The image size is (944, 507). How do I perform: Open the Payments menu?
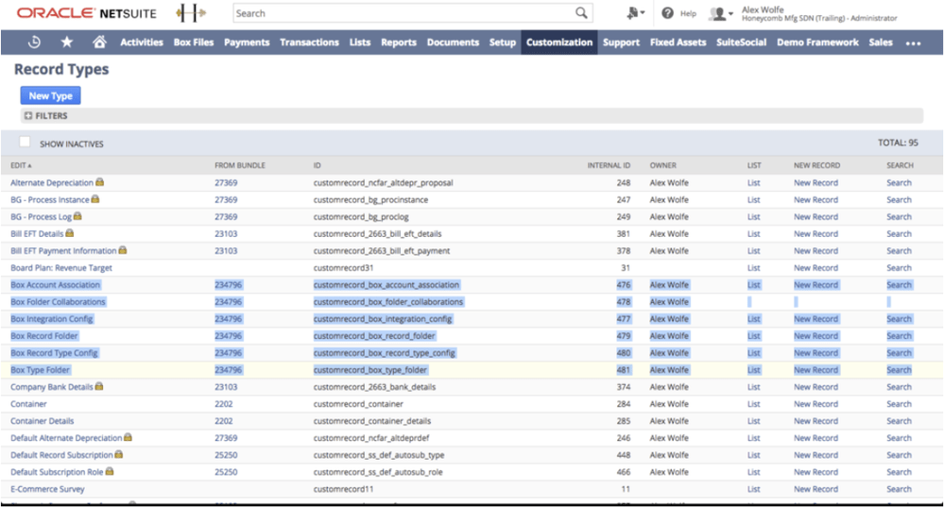click(247, 42)
